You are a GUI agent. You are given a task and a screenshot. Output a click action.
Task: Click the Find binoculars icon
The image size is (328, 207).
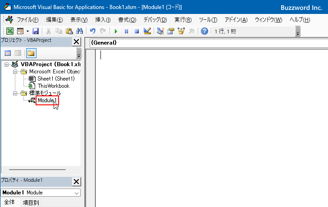79,31
